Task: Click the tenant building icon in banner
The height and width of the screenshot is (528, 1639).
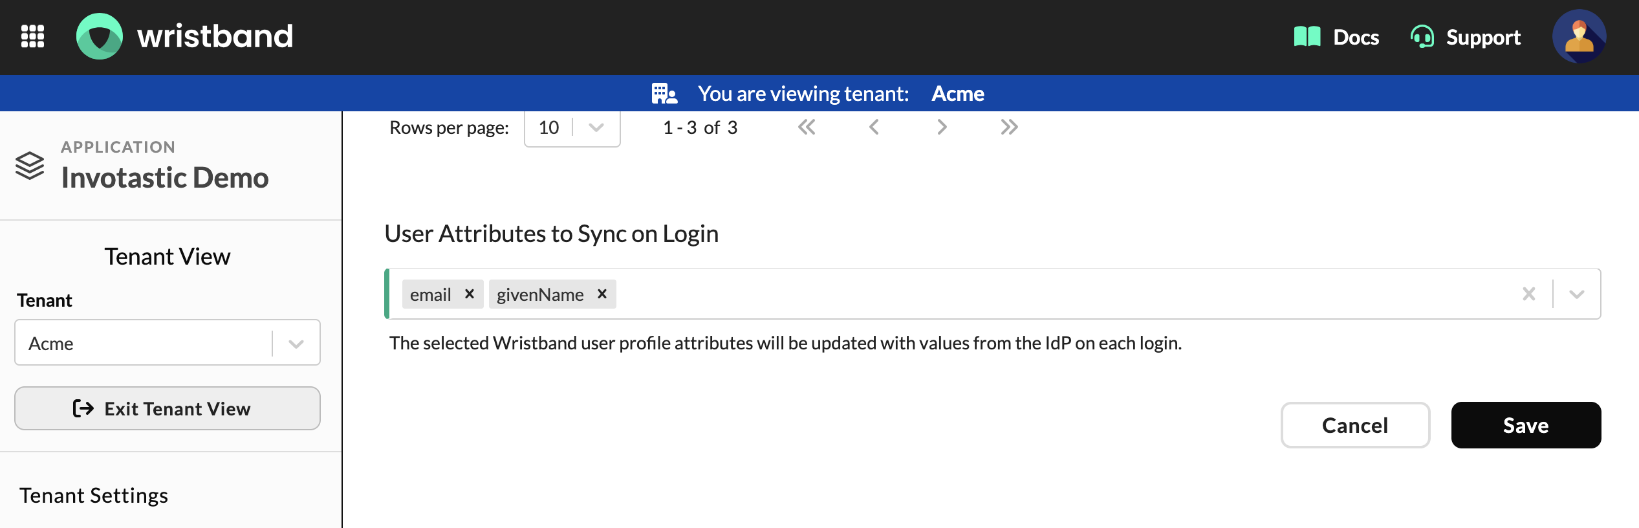Action: click(x=664, y=94)
